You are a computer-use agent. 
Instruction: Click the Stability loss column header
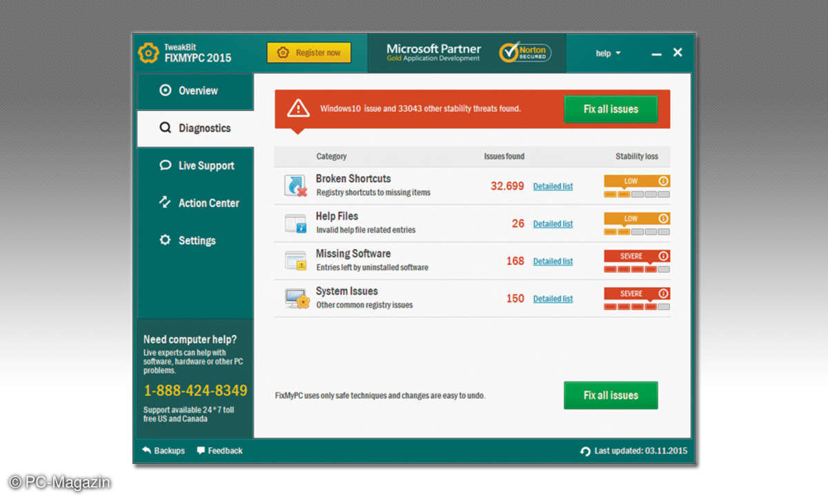[x=637, y=157]
